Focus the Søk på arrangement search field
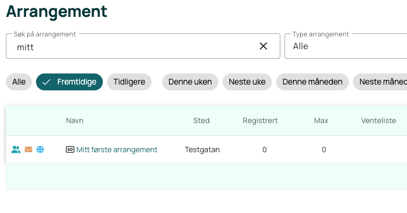The height and width of the screenshot is (213, 407). click(x=132, y=46)
